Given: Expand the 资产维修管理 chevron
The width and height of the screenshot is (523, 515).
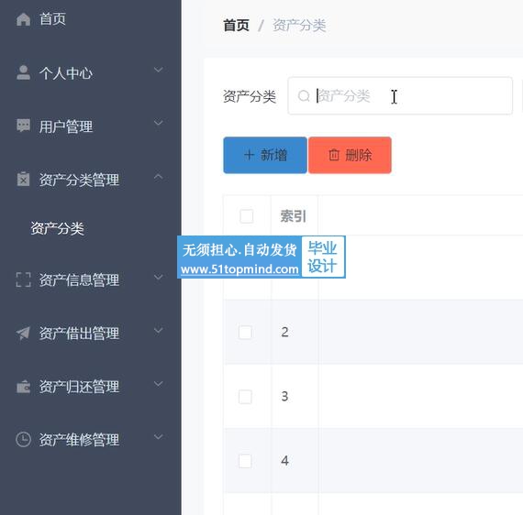Looking at the screenshot, I should point(159,437).
